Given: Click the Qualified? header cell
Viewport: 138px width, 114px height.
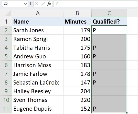Looking at the screenshot, I should (x=109, y=22).
